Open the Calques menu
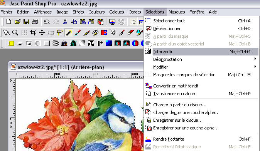The height and width of the screenshot is (151, 260). point(116,12)
